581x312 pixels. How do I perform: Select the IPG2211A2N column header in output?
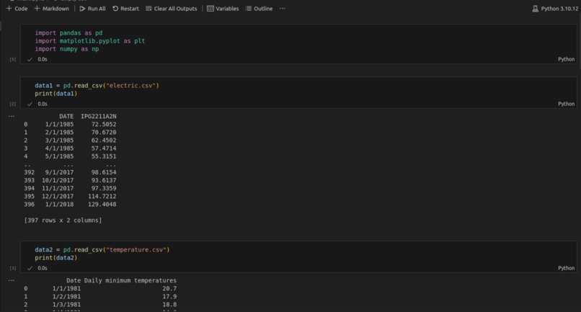click(x=99, y=116)
